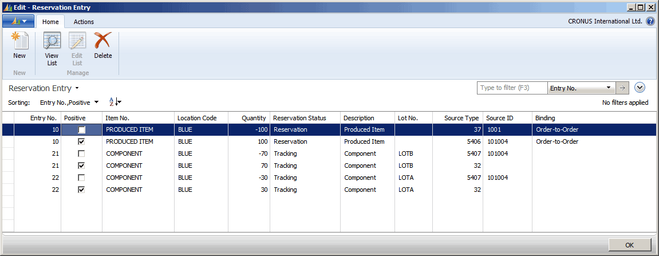The image size is (659, 256).
Task: Switch to the Actions tab
Action: (84, 22)
